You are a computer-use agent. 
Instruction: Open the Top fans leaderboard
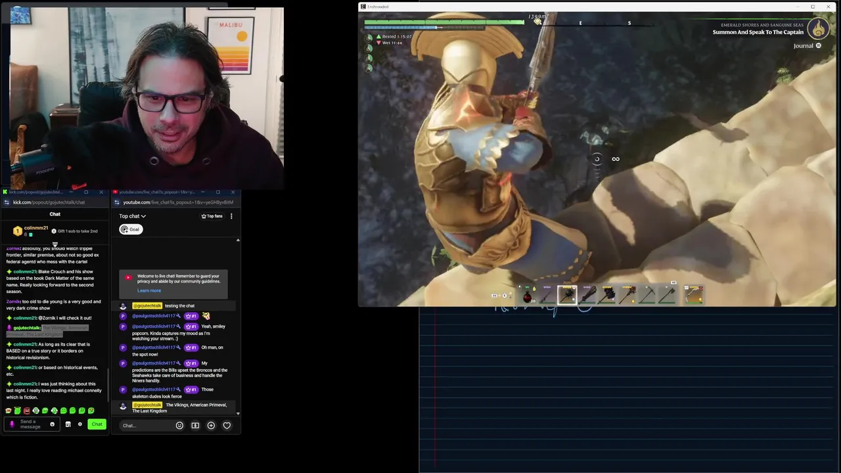[x=212, y=216]
